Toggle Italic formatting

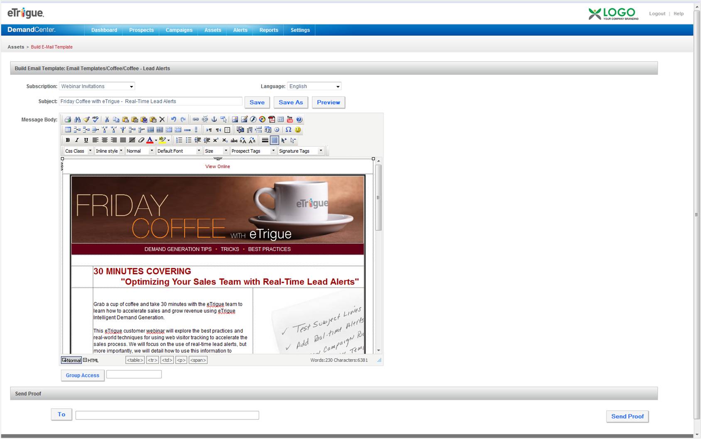77,140
